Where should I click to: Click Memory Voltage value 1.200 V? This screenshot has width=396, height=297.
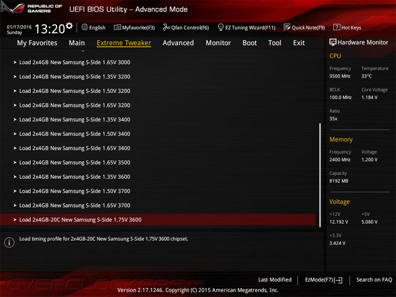[369, 159]
